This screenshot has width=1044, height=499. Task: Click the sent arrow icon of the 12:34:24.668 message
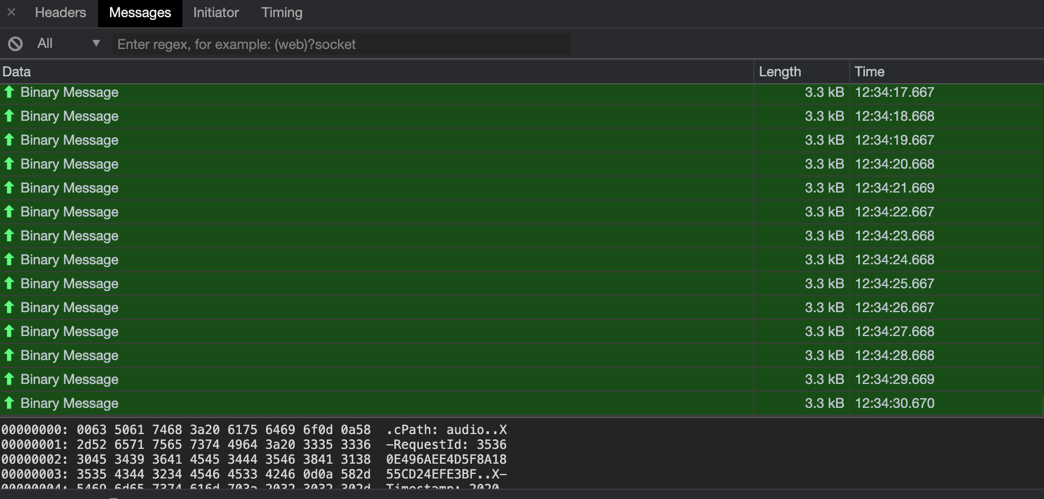[x=9, y=259]
